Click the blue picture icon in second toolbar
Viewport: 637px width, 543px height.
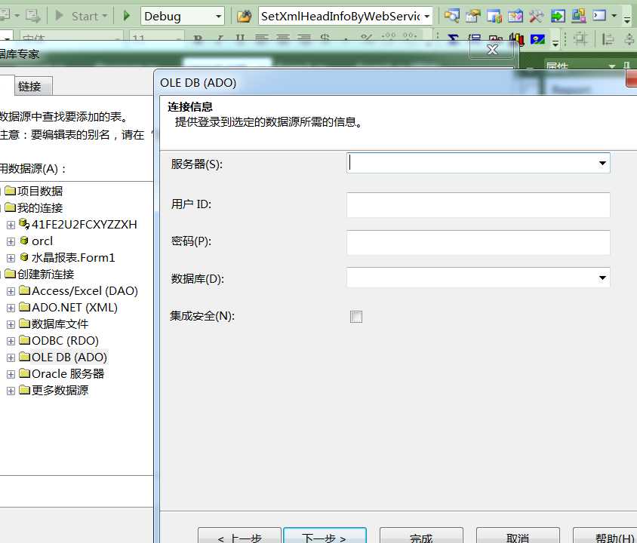tap(537, 39)
